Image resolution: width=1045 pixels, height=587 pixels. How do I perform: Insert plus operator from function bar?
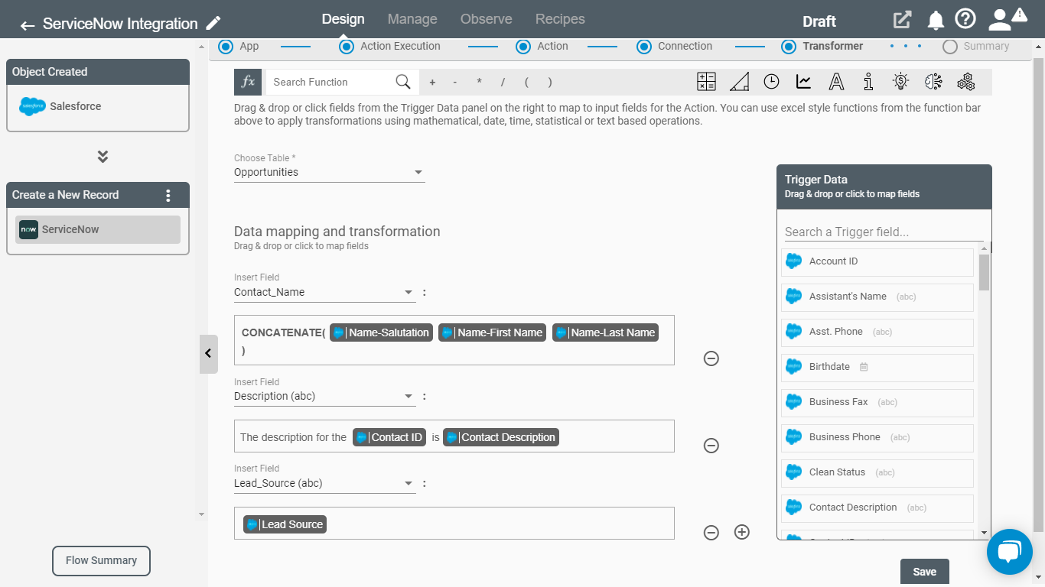point(432,83)
